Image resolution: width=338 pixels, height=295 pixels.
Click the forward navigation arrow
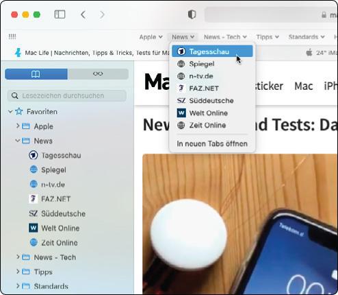click(x=102, y=14)
